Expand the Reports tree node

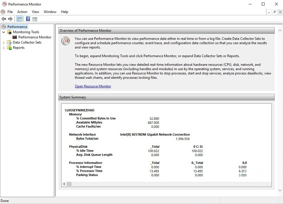[x=4, y=48]
